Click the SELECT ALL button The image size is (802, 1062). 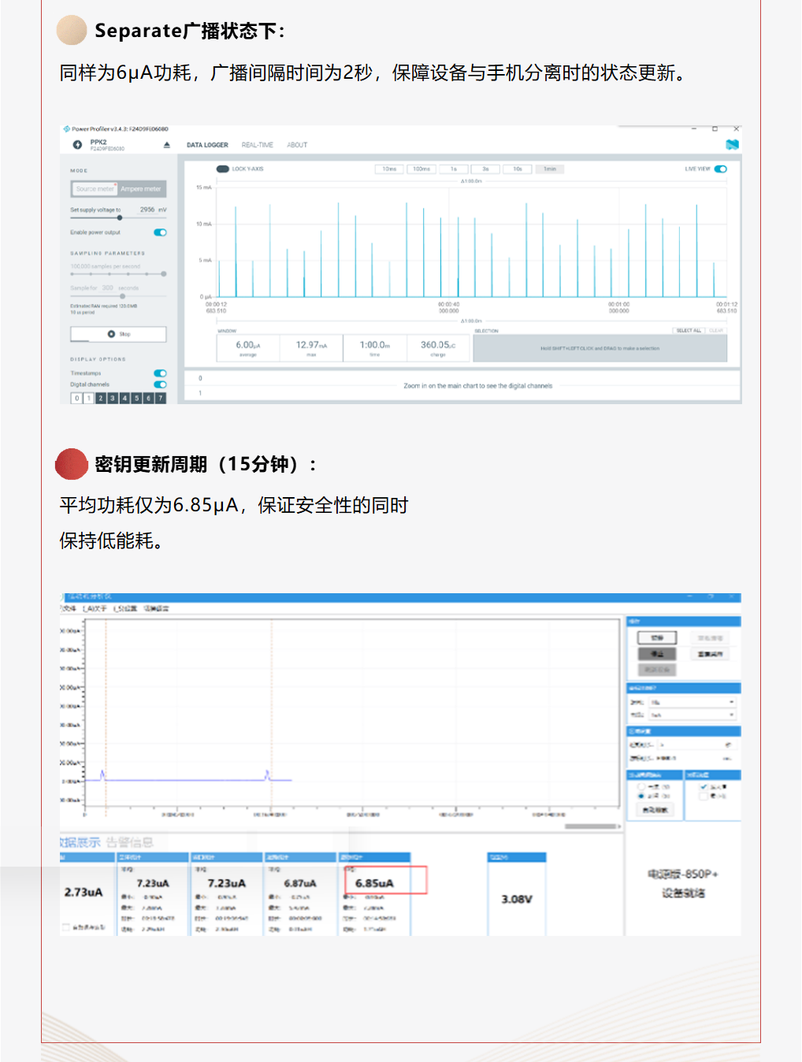click(x=688, y=331)
